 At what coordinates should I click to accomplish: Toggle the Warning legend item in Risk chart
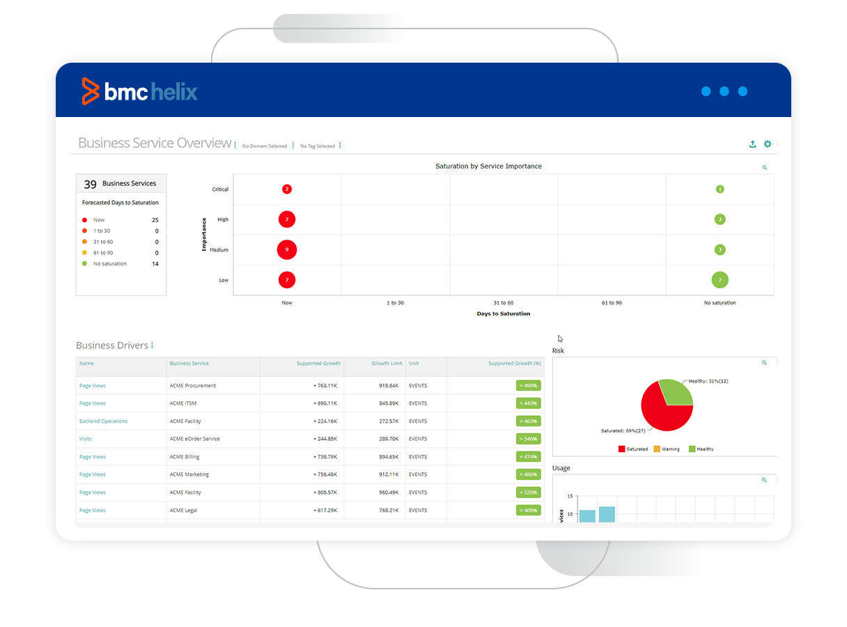click(667, 449)
